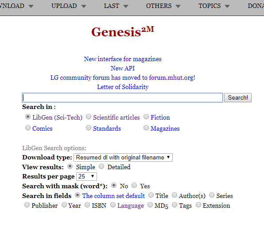Screen dimensions: 264x229
Task: Select The column set default field option
Action: [78, 195]
